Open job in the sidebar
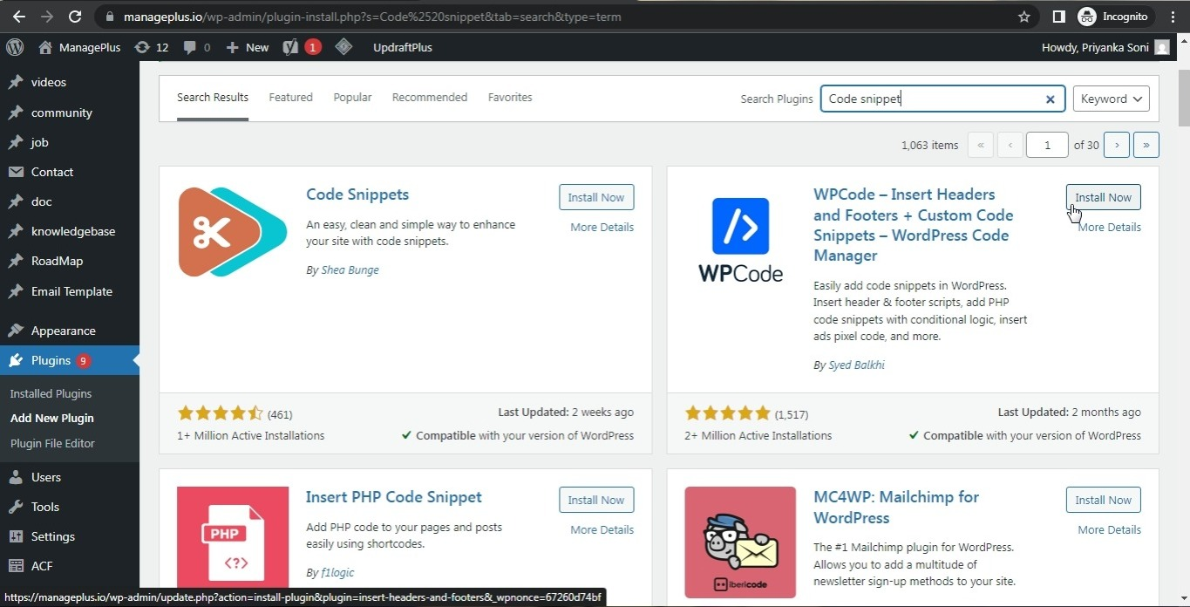This screenshot has height=607, width=1190. tap(40, 142)
